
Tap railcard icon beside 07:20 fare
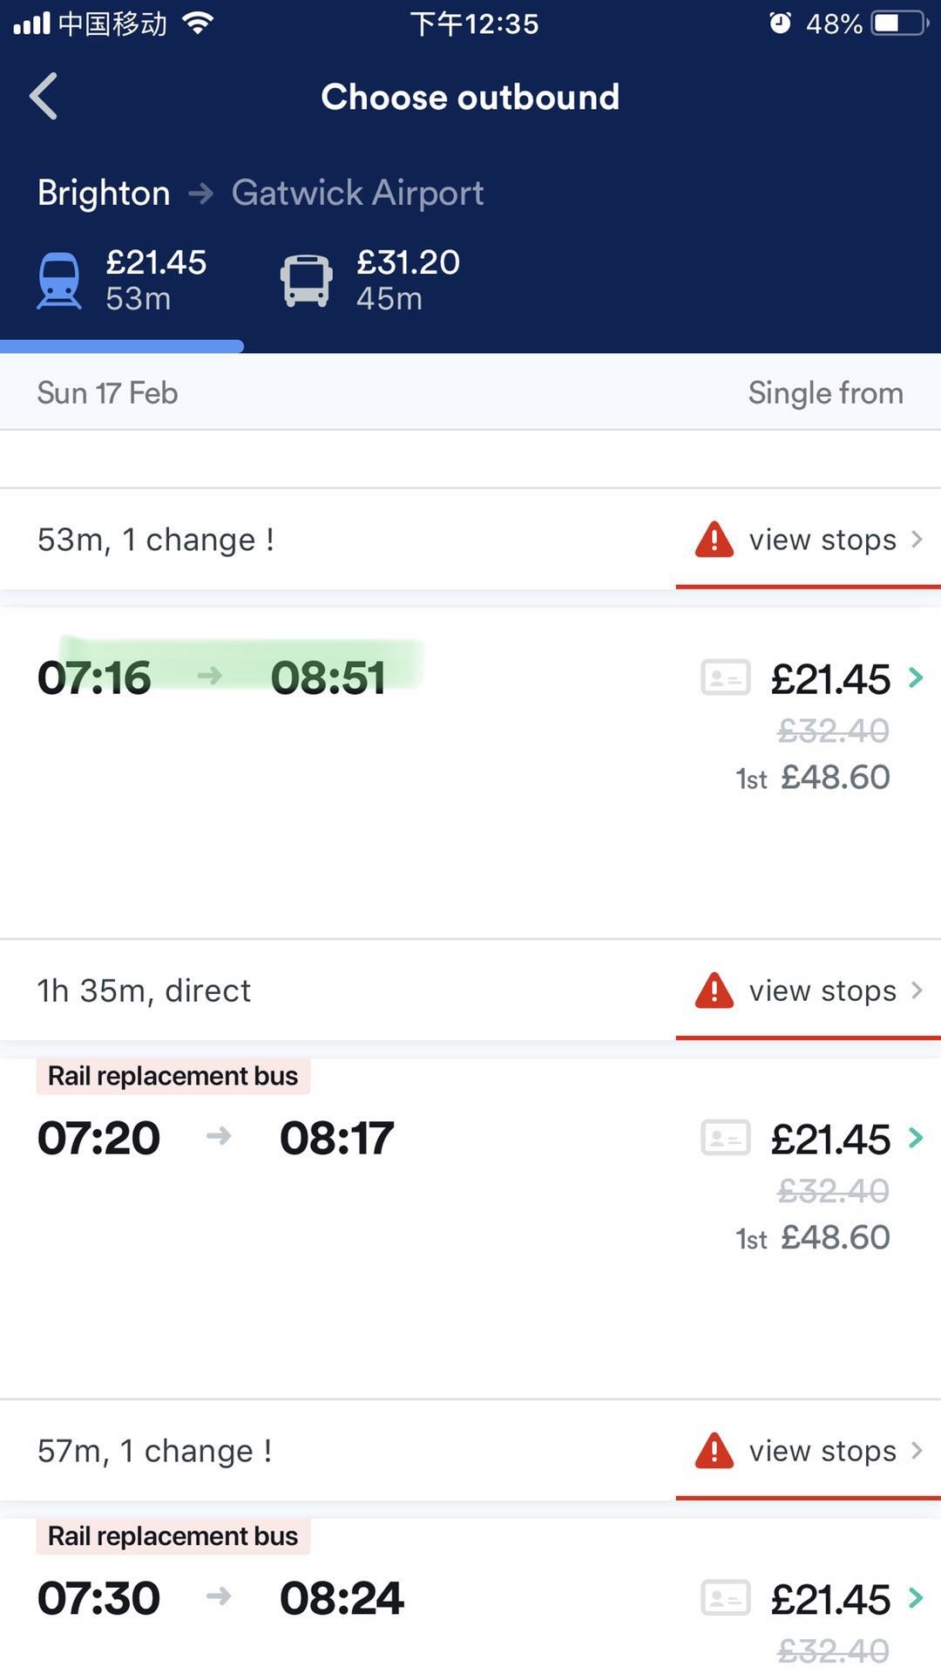coord(725,1138)
